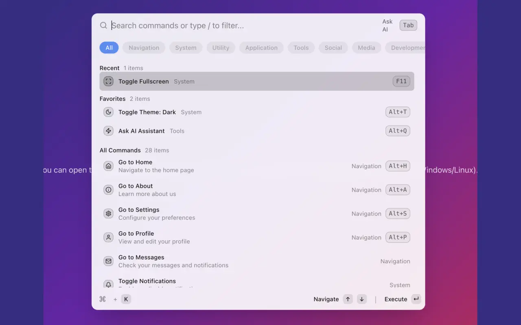Click the Tools tag beside Ask AI Assistant
The width and height of the screenshot is (521, 325).
[177, 131]
